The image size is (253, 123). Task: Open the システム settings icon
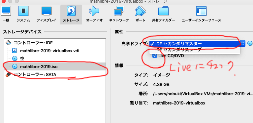point(23,11)
